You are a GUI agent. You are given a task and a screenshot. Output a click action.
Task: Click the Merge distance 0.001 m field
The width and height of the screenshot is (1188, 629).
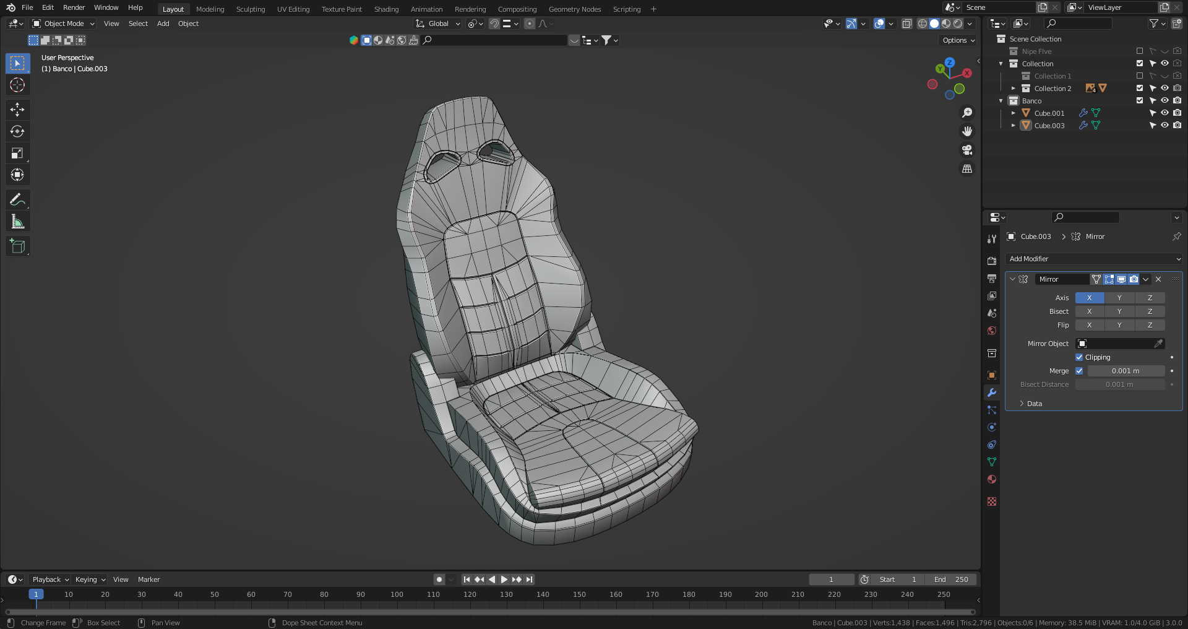(x=1126, y=371)
